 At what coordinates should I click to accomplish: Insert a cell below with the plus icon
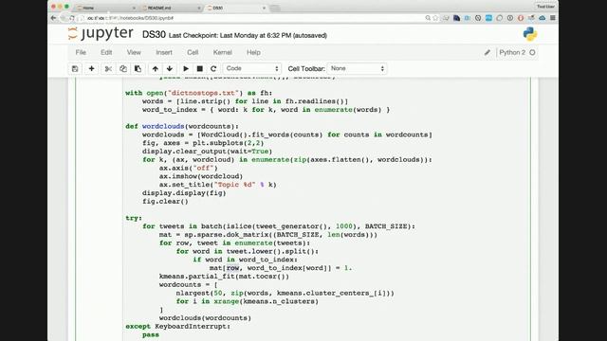pyautogui.click(x=91, y=69)
